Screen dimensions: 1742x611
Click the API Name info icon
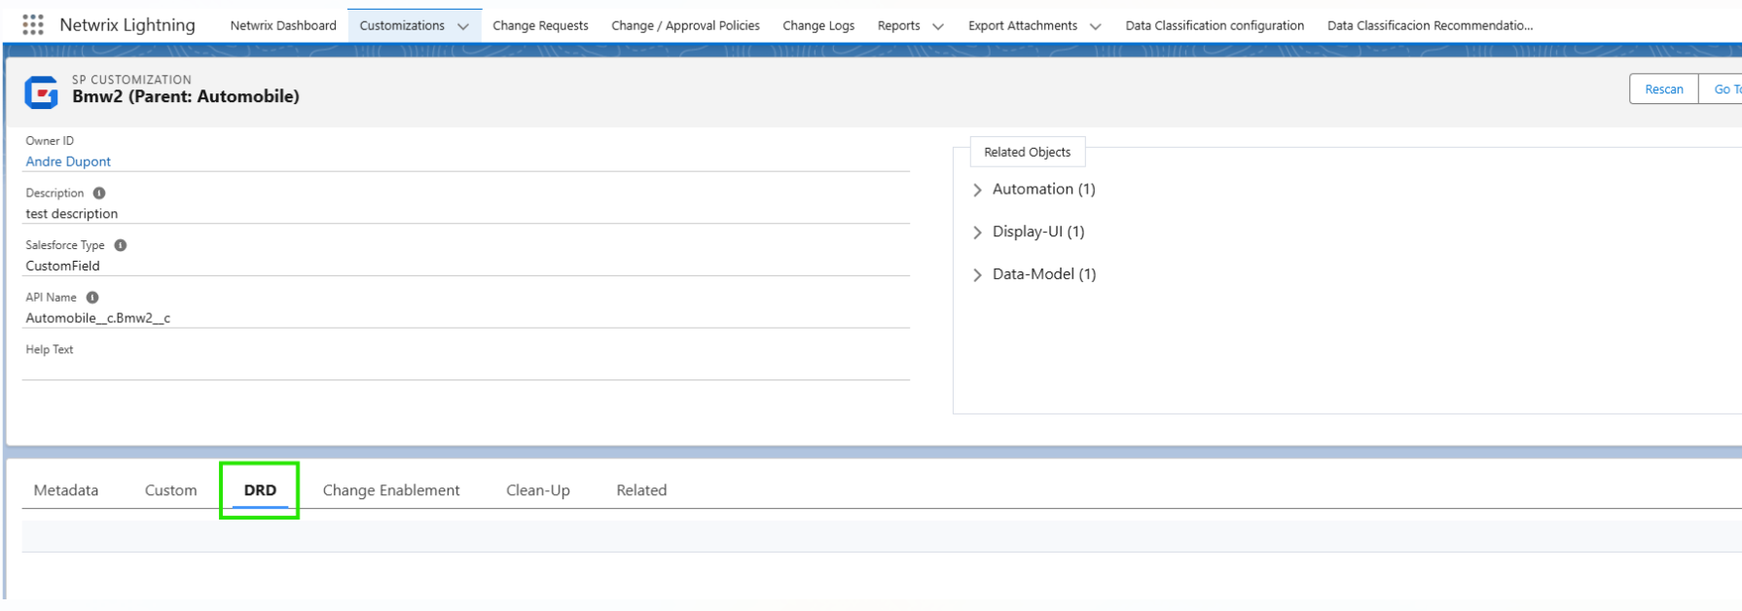(x=92, y=298)
